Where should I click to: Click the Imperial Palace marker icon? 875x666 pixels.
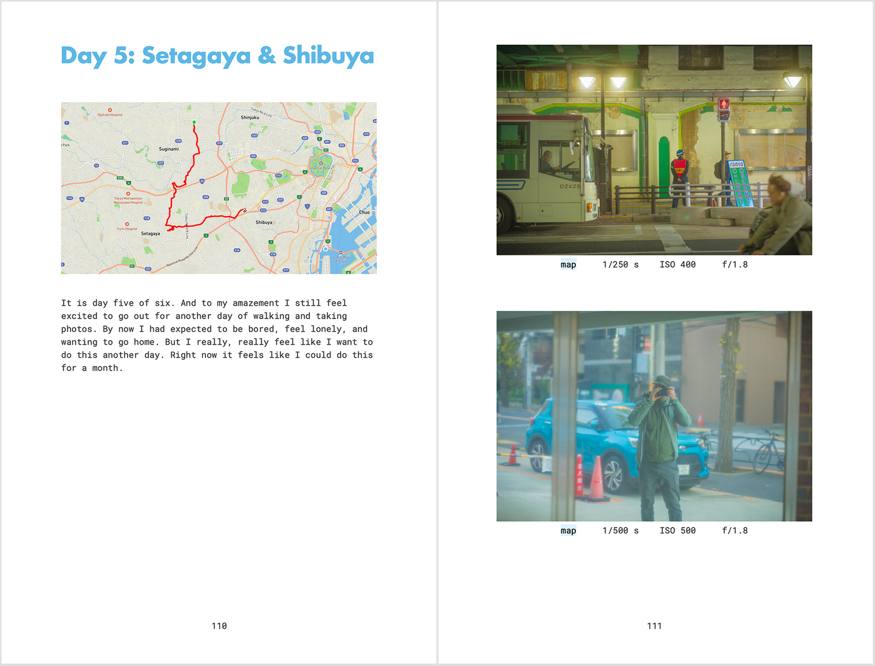point(321,164)
